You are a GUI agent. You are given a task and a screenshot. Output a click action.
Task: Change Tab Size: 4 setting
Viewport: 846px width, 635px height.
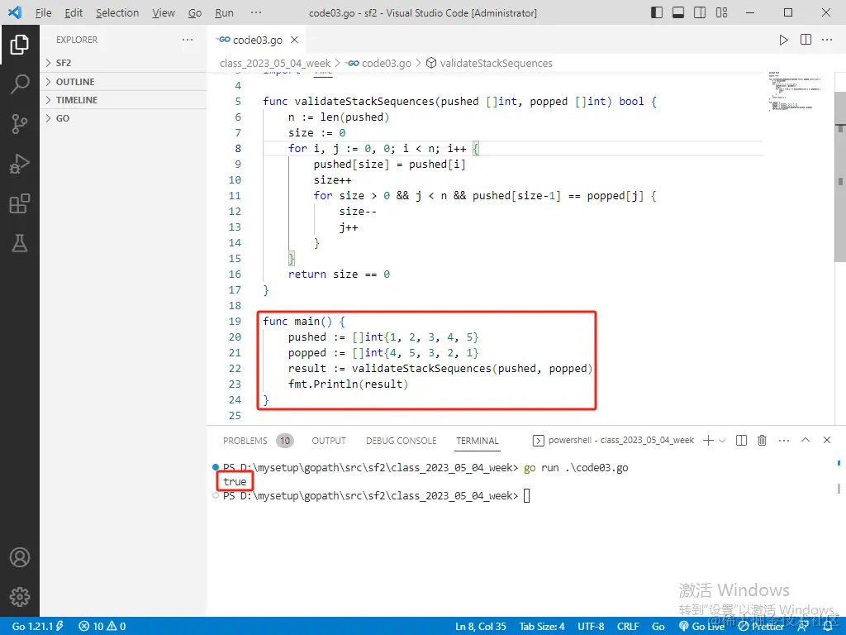click(x=542, y=627)
